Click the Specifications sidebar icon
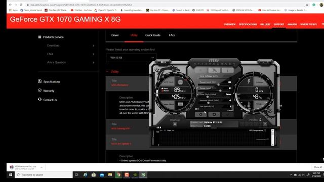This screenshot has height=182, width=324. 39,81
